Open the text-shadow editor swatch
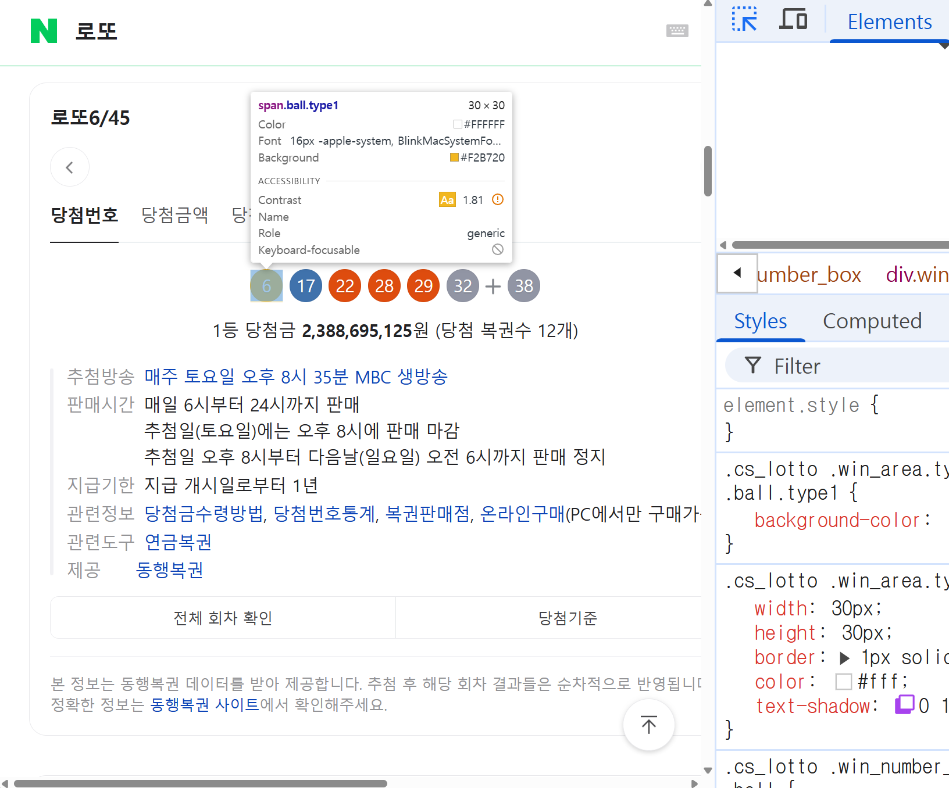This screenshot has height=788, width=949. point(904,704)
